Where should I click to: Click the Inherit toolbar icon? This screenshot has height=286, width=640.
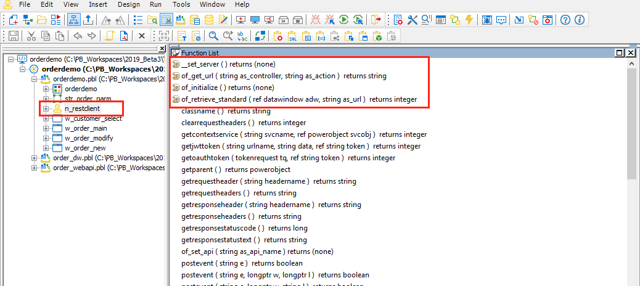click(28, 19)
